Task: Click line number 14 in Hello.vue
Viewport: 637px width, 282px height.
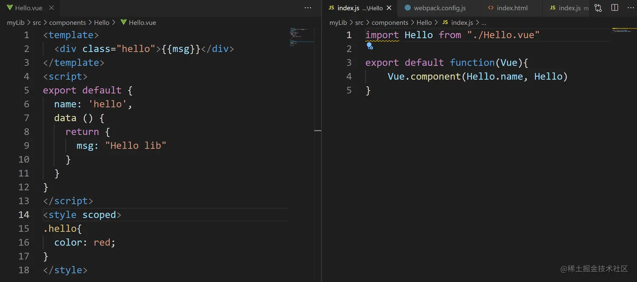Action: (x=24, y=215)
